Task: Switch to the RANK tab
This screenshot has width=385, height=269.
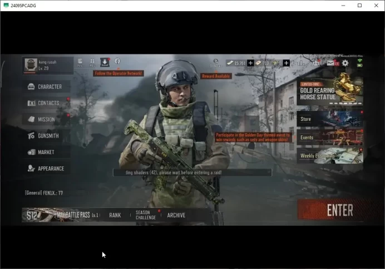Action: [x=115, y=215]
